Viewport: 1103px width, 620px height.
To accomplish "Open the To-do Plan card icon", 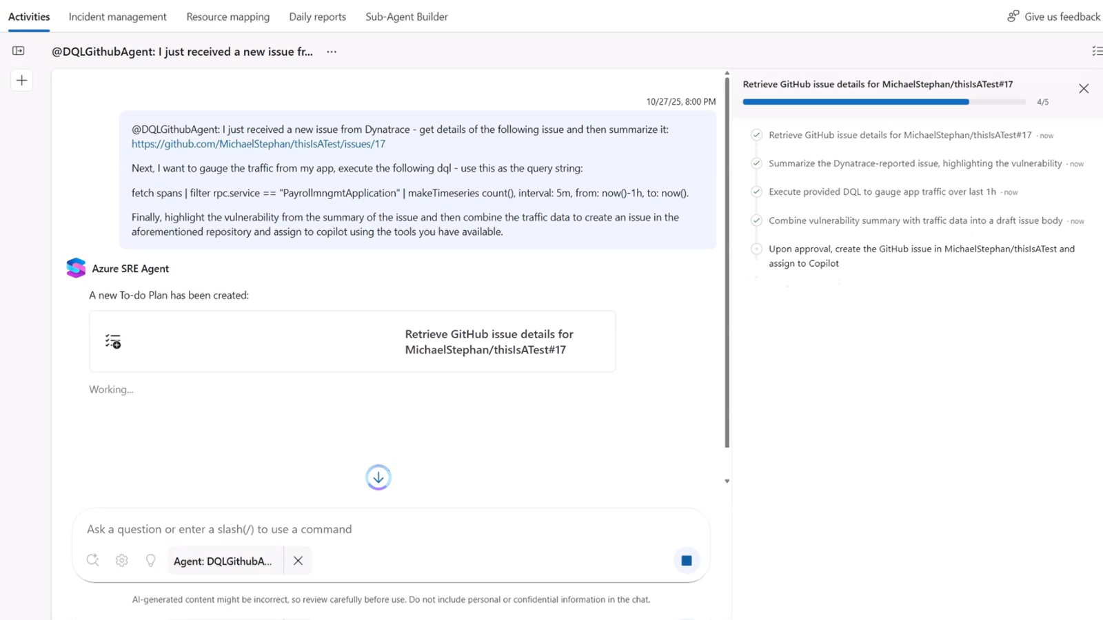I will pos(113,342).
